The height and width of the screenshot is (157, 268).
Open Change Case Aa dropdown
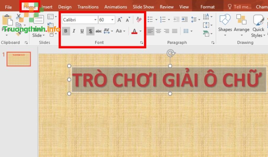(x=120, y=31)
